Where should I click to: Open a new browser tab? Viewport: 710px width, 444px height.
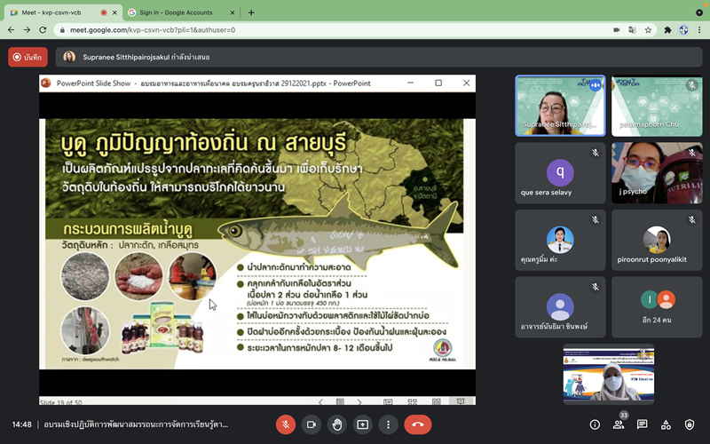point(251,12)
